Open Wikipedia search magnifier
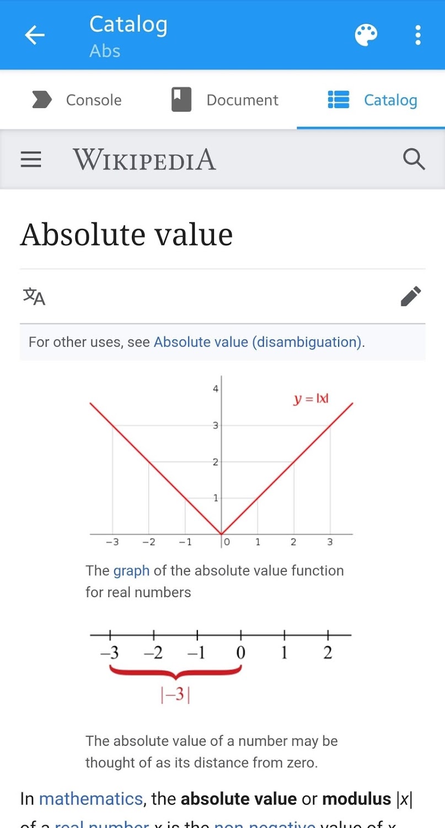This screenshot has width=445, height=828. 414,160
